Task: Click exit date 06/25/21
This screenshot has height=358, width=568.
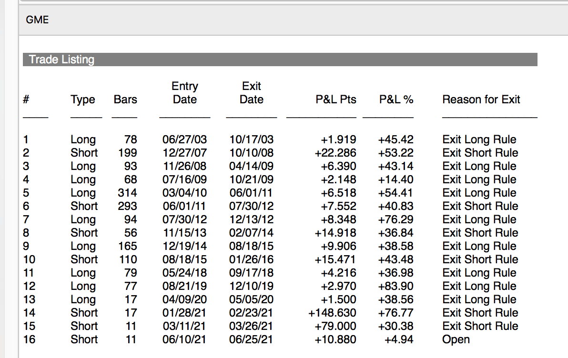Action: 251,339
